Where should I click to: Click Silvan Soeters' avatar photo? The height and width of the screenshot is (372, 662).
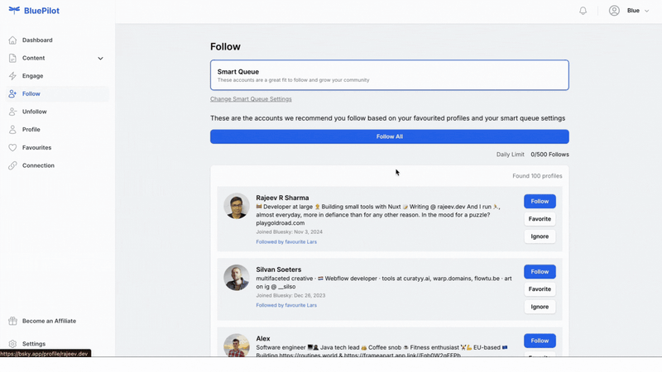pyautogui.click(x=237, y=278)
